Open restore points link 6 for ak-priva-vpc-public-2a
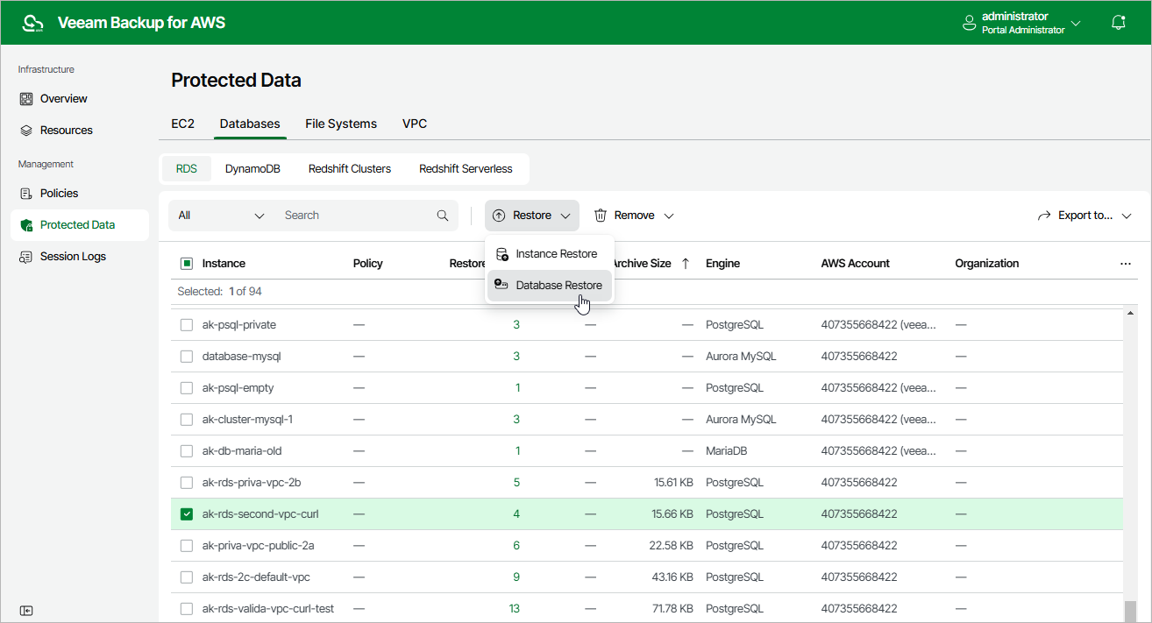The width and height of the screenshot is (1152, 623). [x=516, y=546]
